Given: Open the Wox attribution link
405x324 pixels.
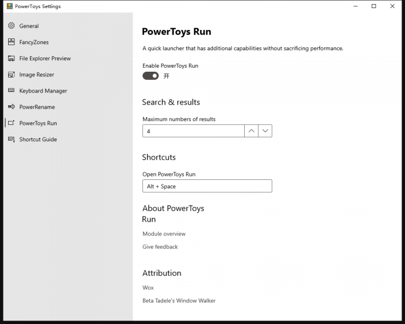Looking at the screenshot, I should pos(148,288).
